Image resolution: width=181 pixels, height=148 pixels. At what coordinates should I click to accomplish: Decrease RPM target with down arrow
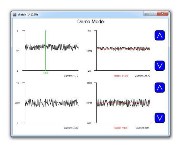pos(160,118)
